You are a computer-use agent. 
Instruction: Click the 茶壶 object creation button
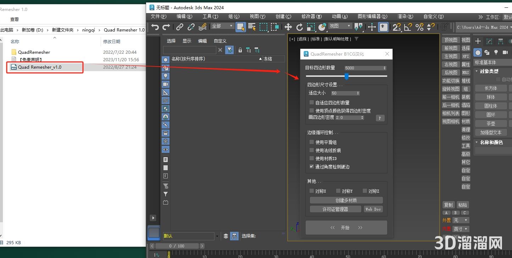[x=491, y=123]
